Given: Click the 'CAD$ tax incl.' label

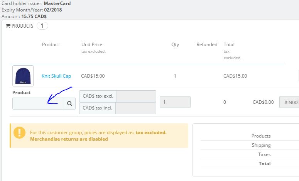Looking at the screenshot, I should point(97,108).
